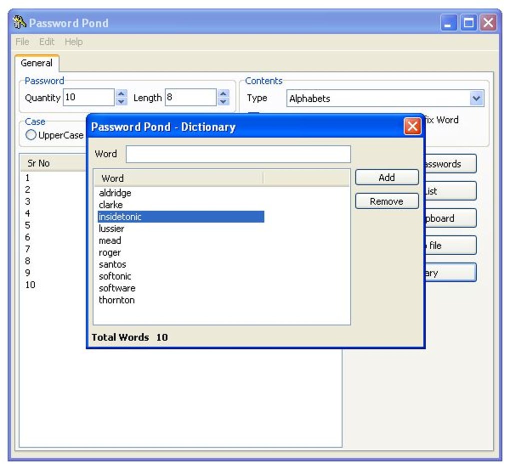Close the Dictionary dialog
Image resolution: width=510 pixels, height=469 pixels.
coord(412,126)
